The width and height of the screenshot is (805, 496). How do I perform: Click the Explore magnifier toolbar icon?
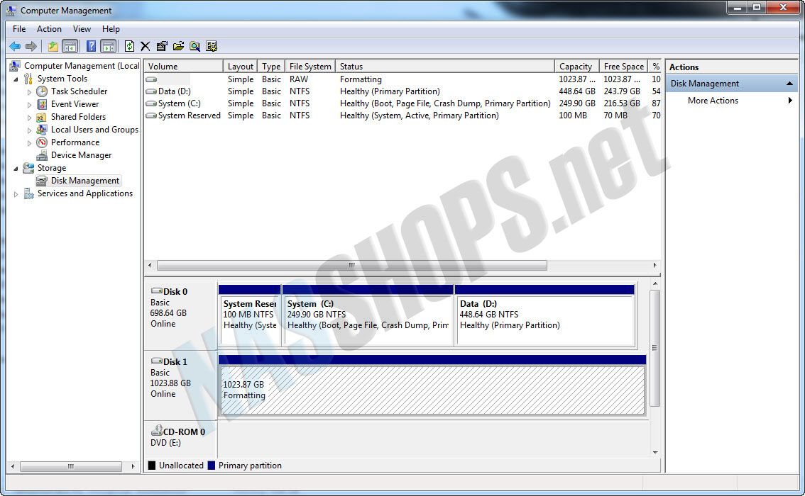coord(195,47)
